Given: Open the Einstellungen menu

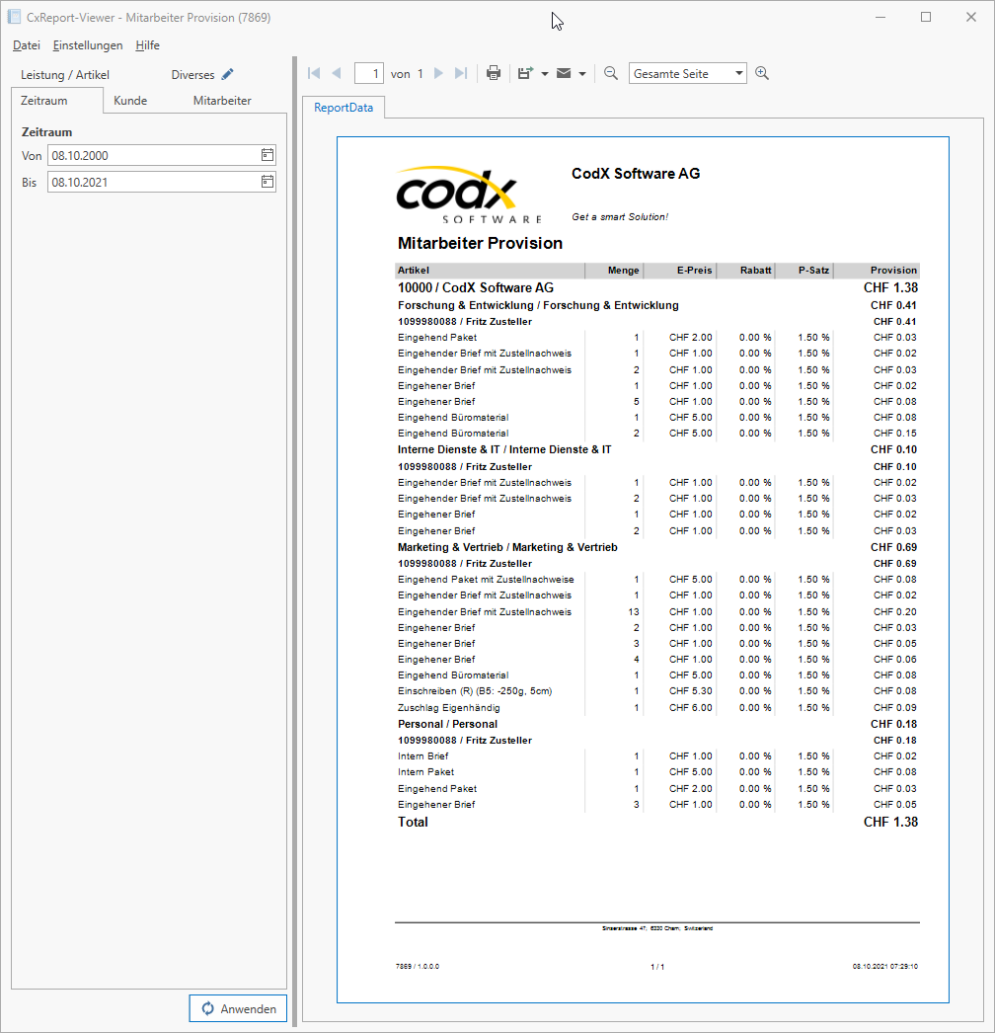Looking at the screenshot, I should point(88,44).
